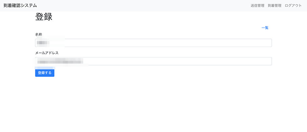Click the blurred email text in メールアドレス field
This screenshot has height=132, width=307.
pos(60,62)
